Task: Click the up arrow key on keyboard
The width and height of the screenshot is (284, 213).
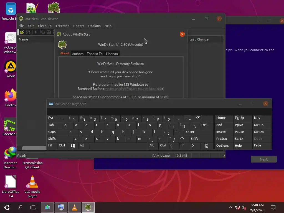Action: pos(182,139)
